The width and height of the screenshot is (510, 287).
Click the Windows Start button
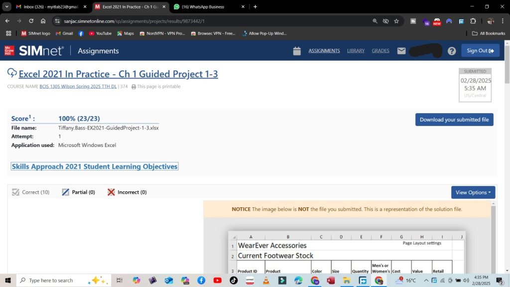pos(8,280)
